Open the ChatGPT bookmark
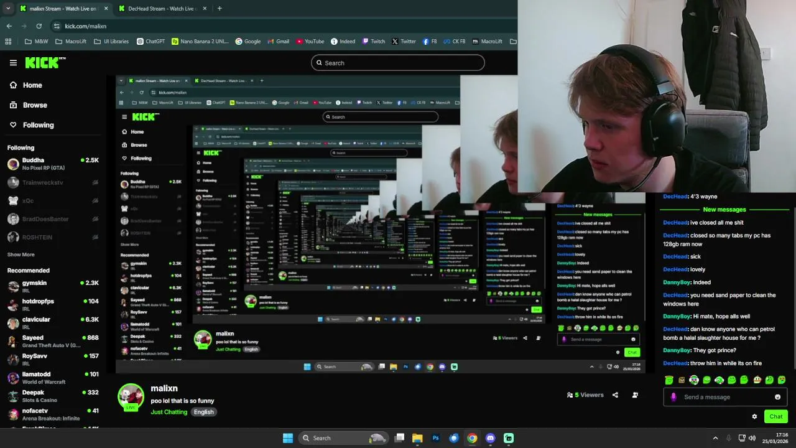Viewport: 796px width, 448px height. 150,42
